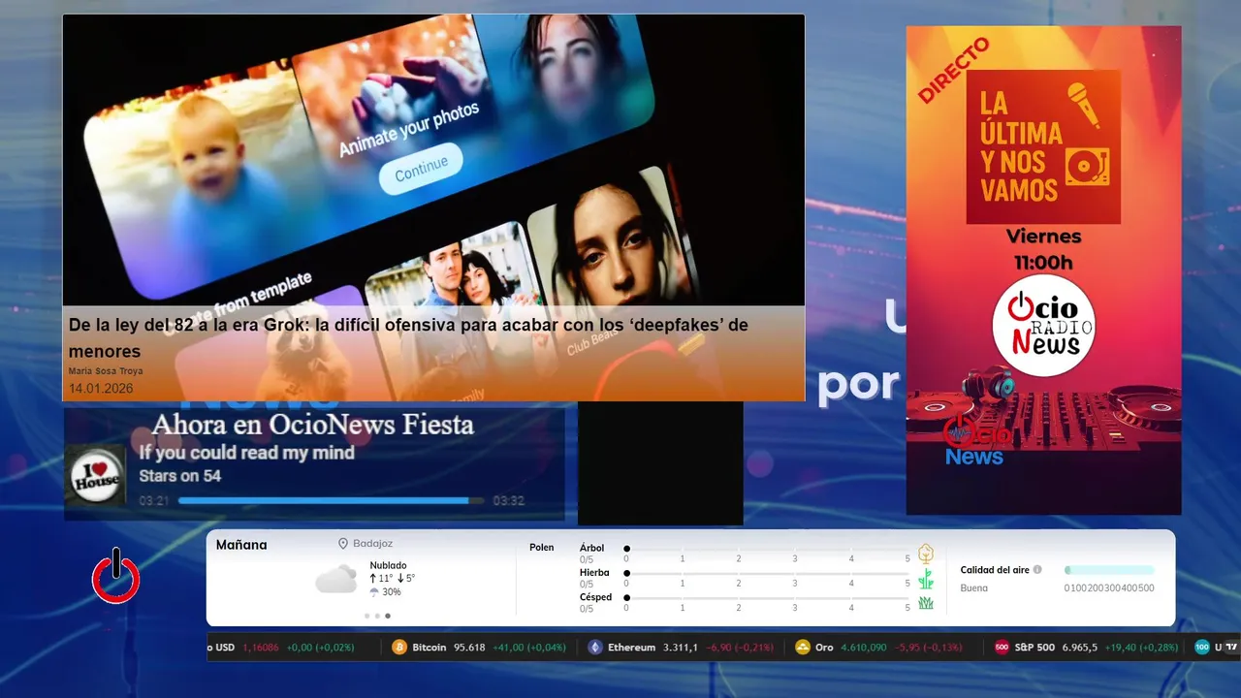Click the song title If you could read my mind
The height and width of the screenshot is (698, 1241).
247,453
